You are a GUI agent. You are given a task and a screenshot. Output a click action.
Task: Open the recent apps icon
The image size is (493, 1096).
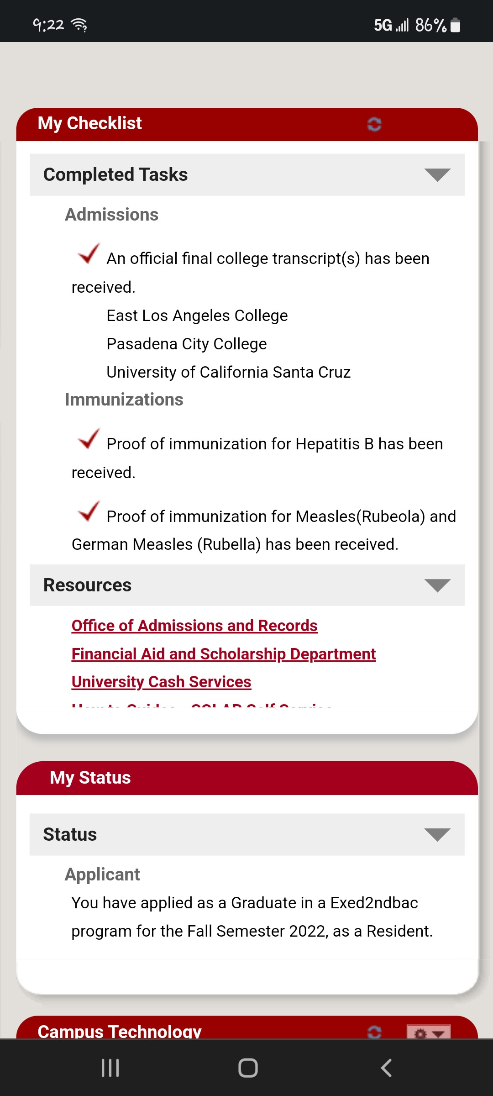coord(110,1068)
